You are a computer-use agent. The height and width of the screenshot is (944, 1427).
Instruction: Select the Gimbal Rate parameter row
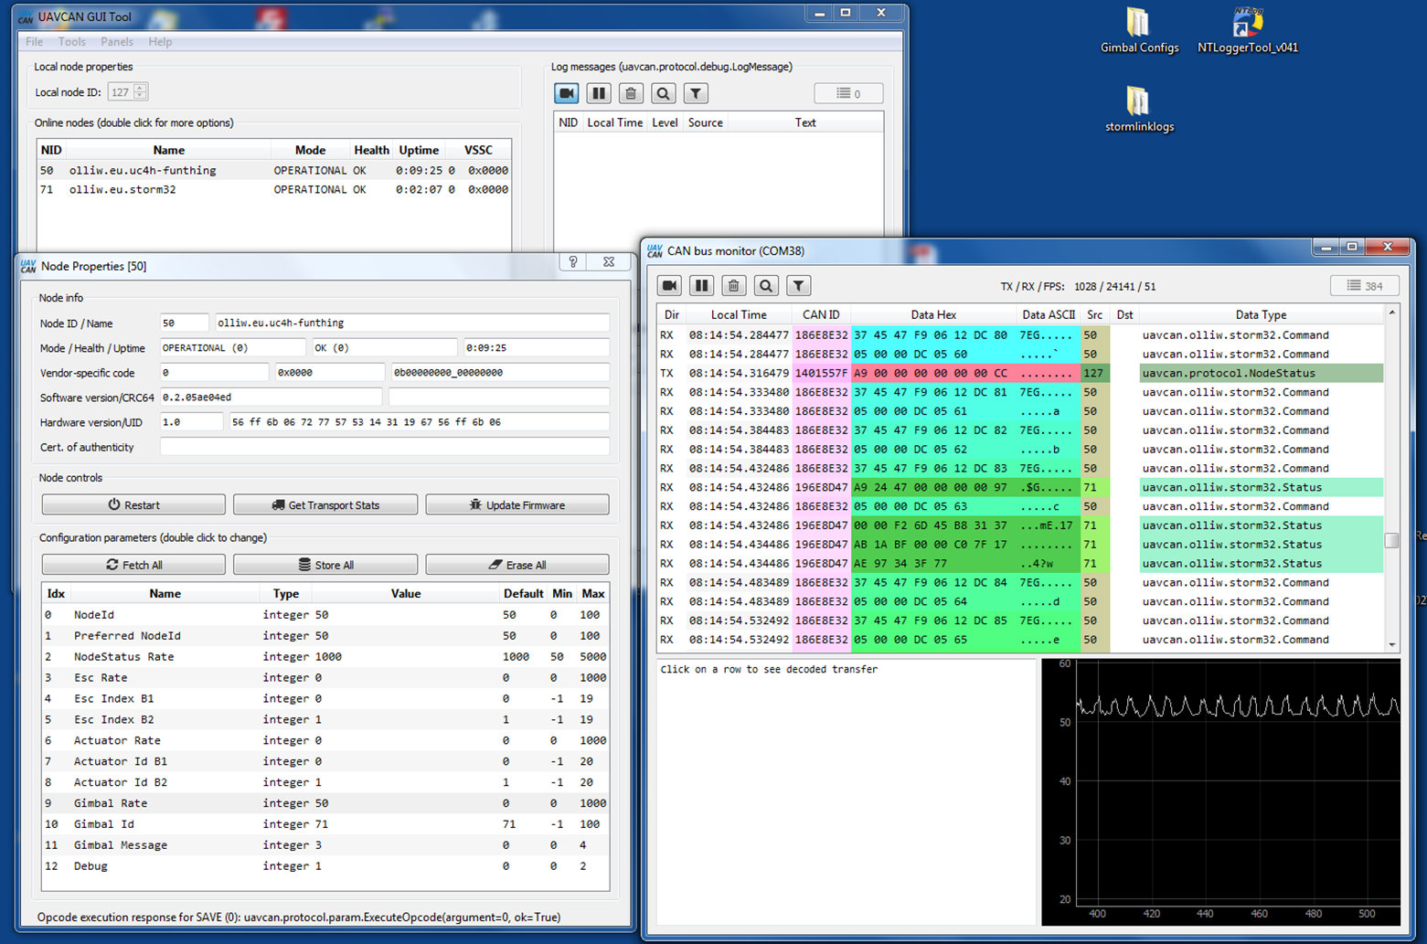coord(110,803)
